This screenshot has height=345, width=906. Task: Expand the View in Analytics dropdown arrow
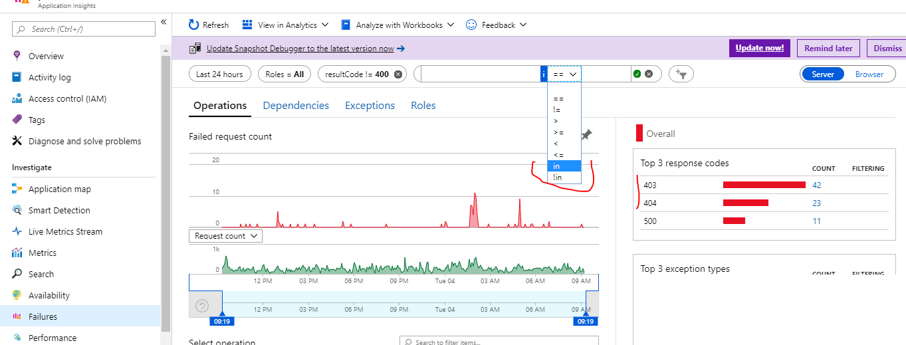(325, 25)
